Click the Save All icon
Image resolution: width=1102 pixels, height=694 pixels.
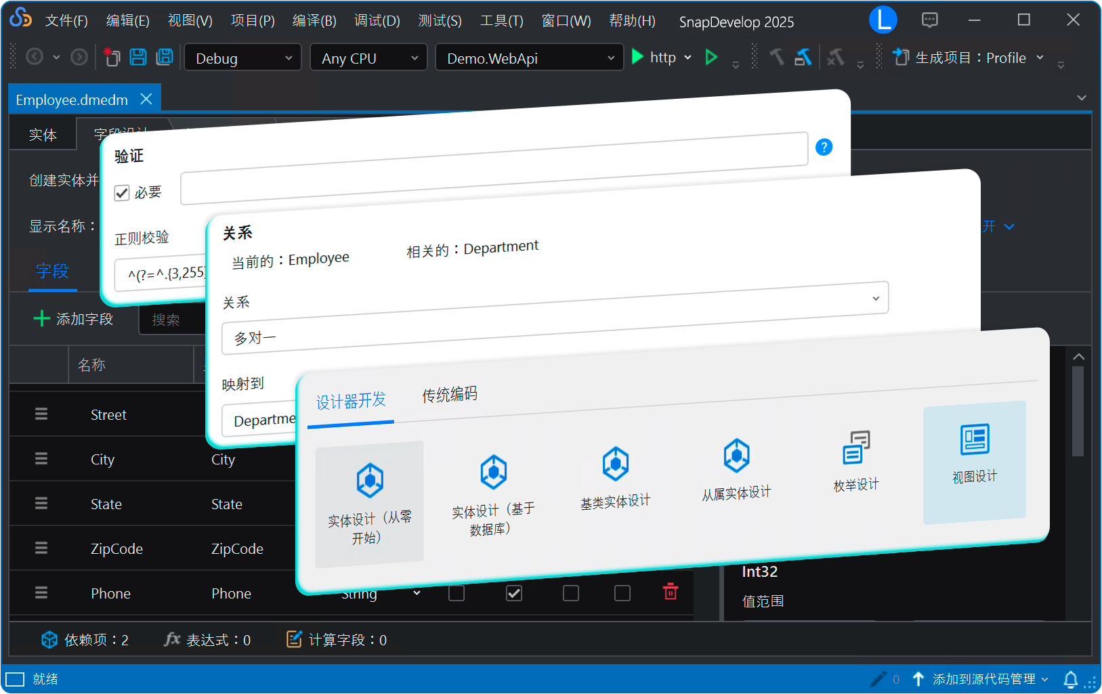click(165, 57)
